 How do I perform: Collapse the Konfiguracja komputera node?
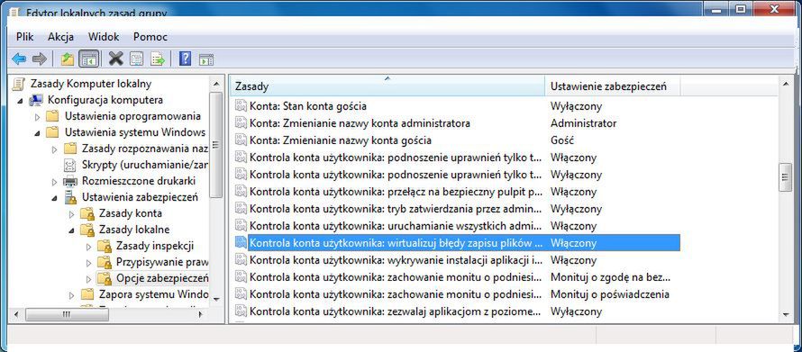point(20,101)
